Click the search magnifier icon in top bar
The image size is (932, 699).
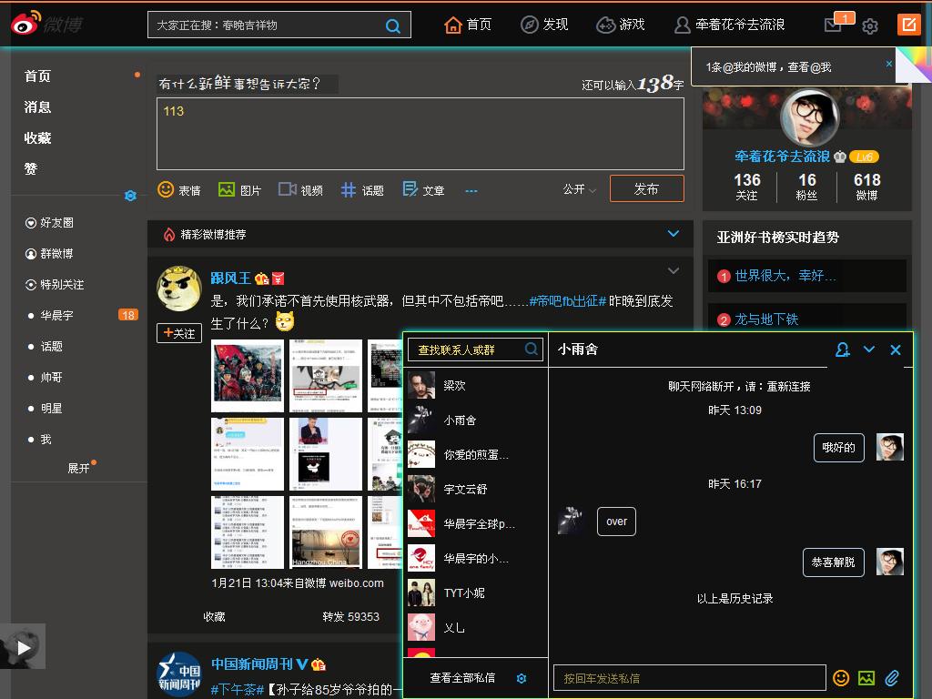pyautogui.click(x=393, y=25)
